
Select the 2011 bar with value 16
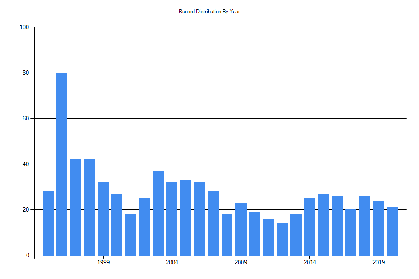coord(268,237)
